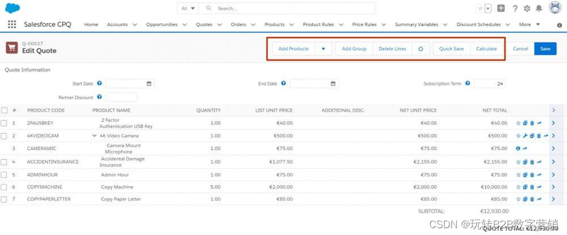Click the Partner Discount input field
Viewport: 567px width, 235px height.
(x=121, y=97)
